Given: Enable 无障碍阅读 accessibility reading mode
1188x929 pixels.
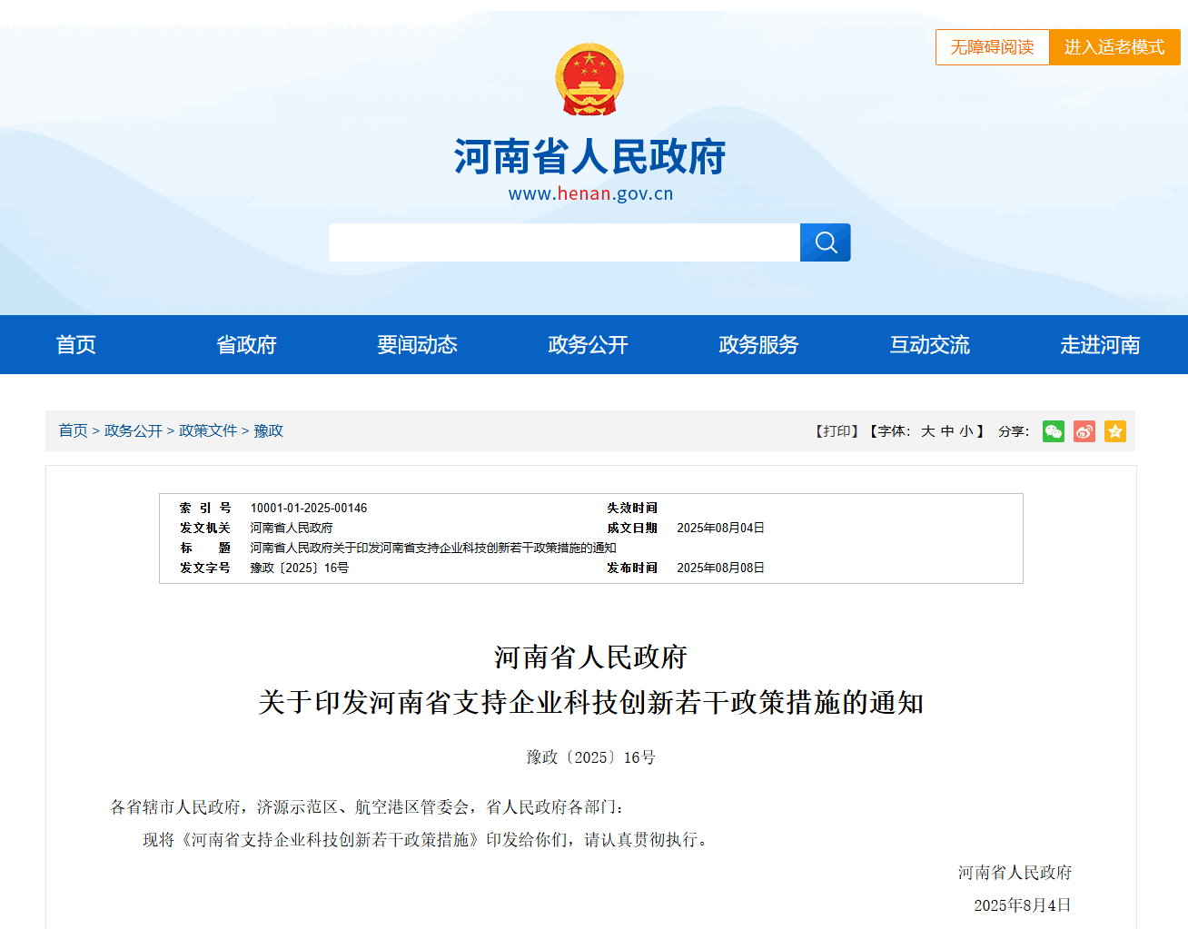Looking at the screenshot, I should point(992,47).
